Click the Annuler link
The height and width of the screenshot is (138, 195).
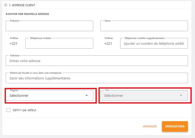[x=150, y=126]
